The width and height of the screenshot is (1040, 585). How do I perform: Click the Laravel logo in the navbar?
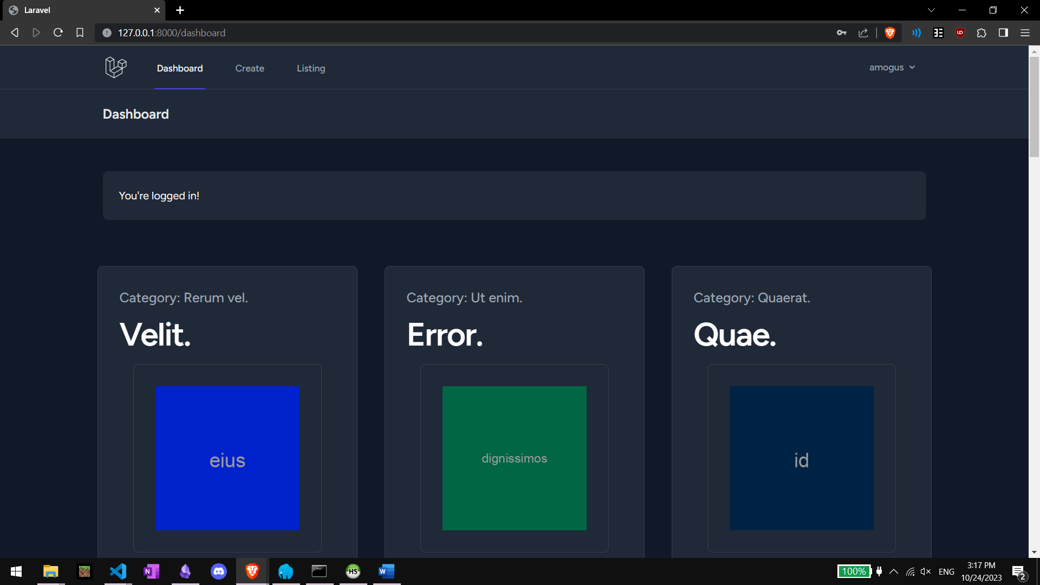click(x=115, y=67)
